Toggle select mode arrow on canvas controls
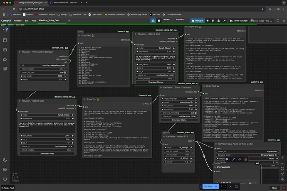 pos(282,174)
